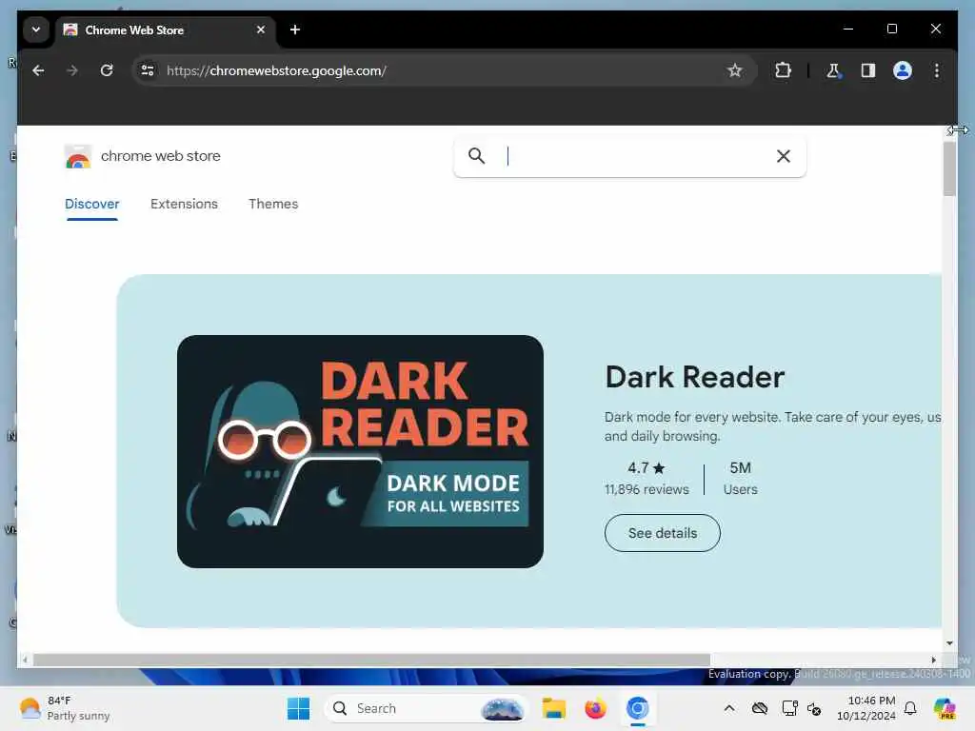Click the address bar URL

[276, 70]
